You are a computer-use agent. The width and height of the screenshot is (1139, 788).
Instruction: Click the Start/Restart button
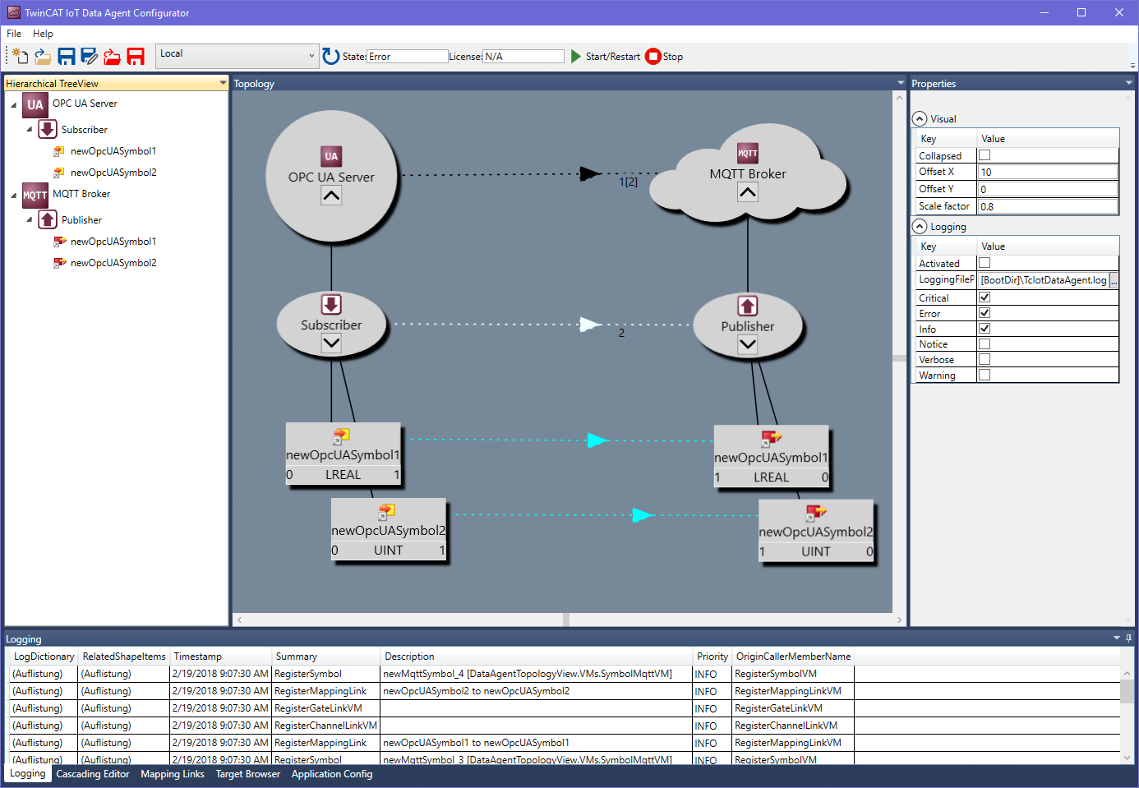[605, 57]
